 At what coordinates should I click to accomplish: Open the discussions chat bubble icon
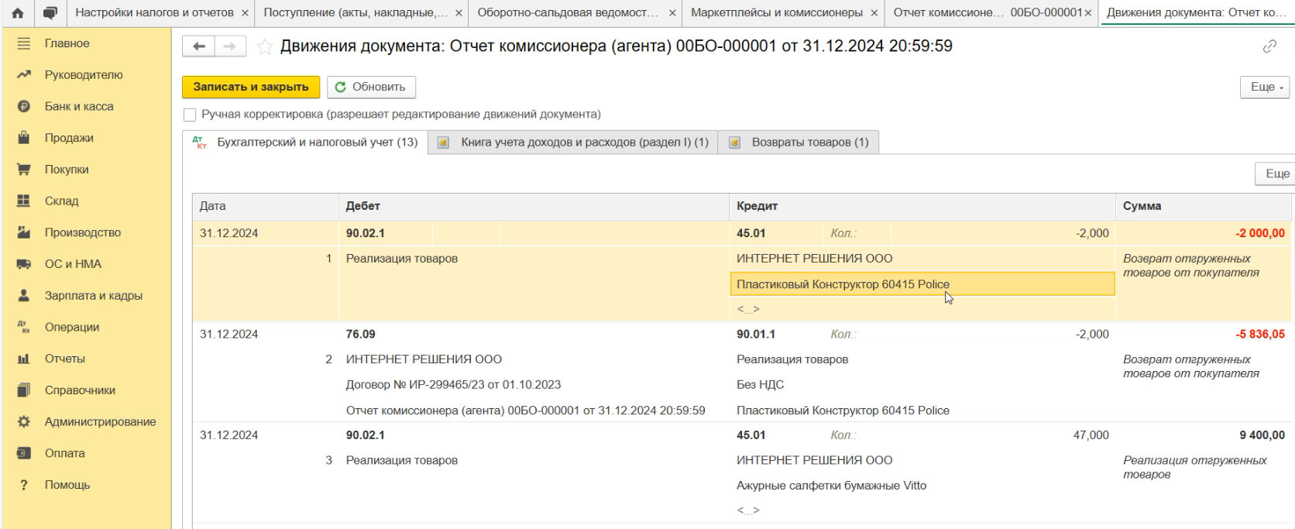(x=50, y=13)
